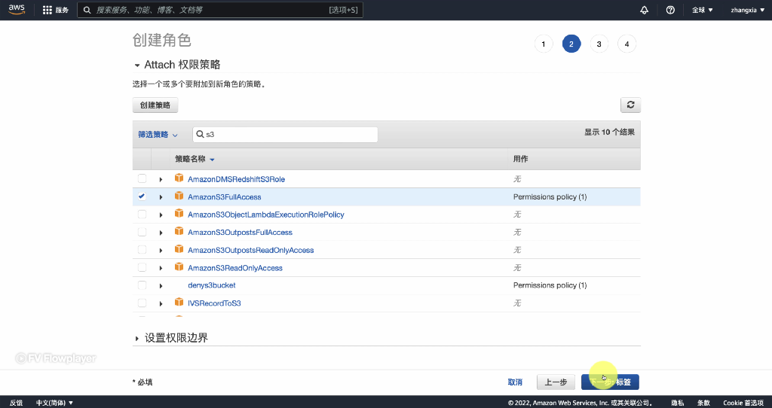The image size is (772, 408).
Task: Open the AmazonS3FullAccess policy link
Action: point(225,196)
